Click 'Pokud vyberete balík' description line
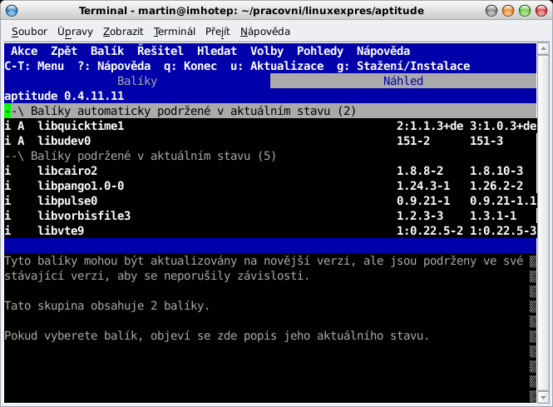This screenshot has width=553, height=407. 217,335
